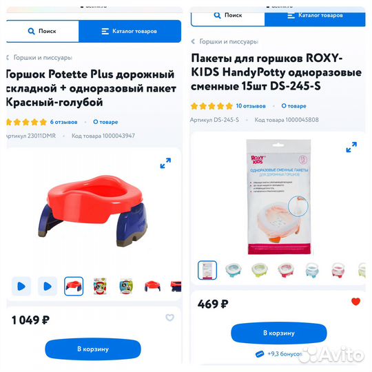Add the 1 049 ₽ potty to cart
This screenshot has height=372, width=372.
(93, 349)
